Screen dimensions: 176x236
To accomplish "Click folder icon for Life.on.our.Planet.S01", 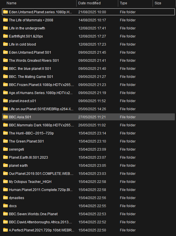I will 5,109.
